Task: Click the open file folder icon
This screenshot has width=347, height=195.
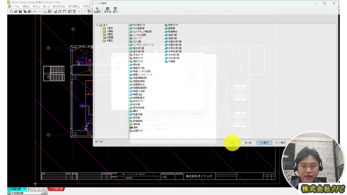Action: pyautogui.click(x=16, y=12)
